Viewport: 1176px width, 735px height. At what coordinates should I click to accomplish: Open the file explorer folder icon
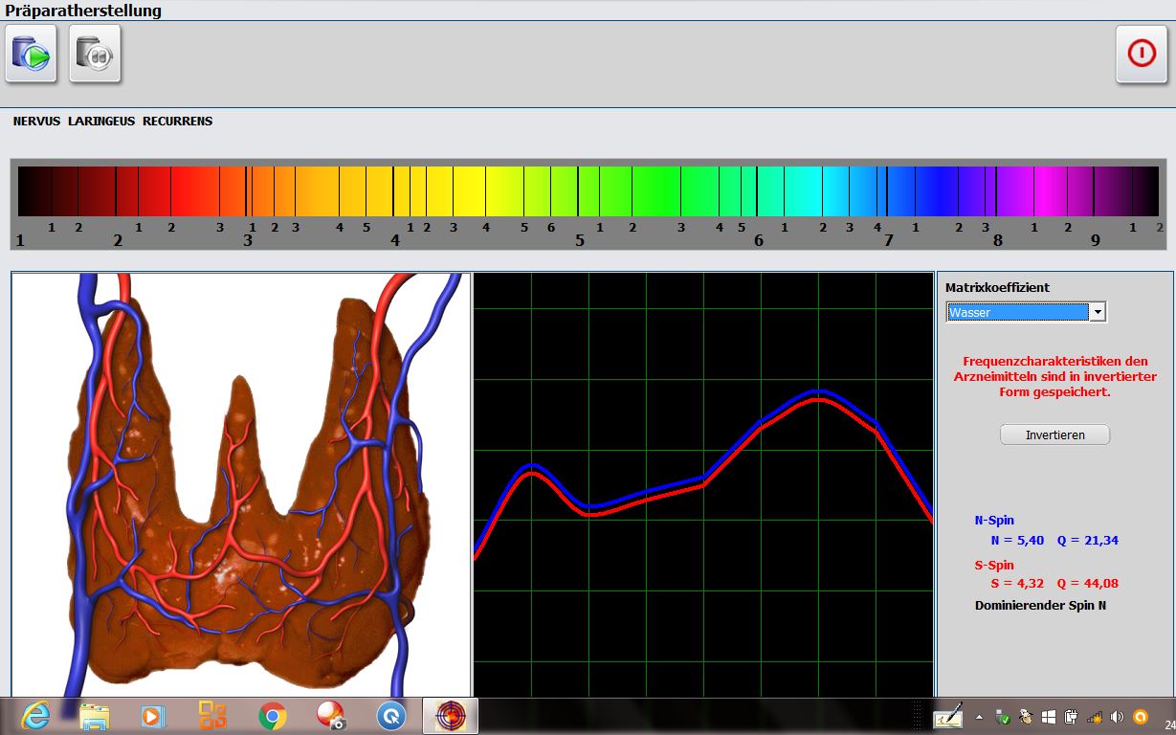pos(95,716)
